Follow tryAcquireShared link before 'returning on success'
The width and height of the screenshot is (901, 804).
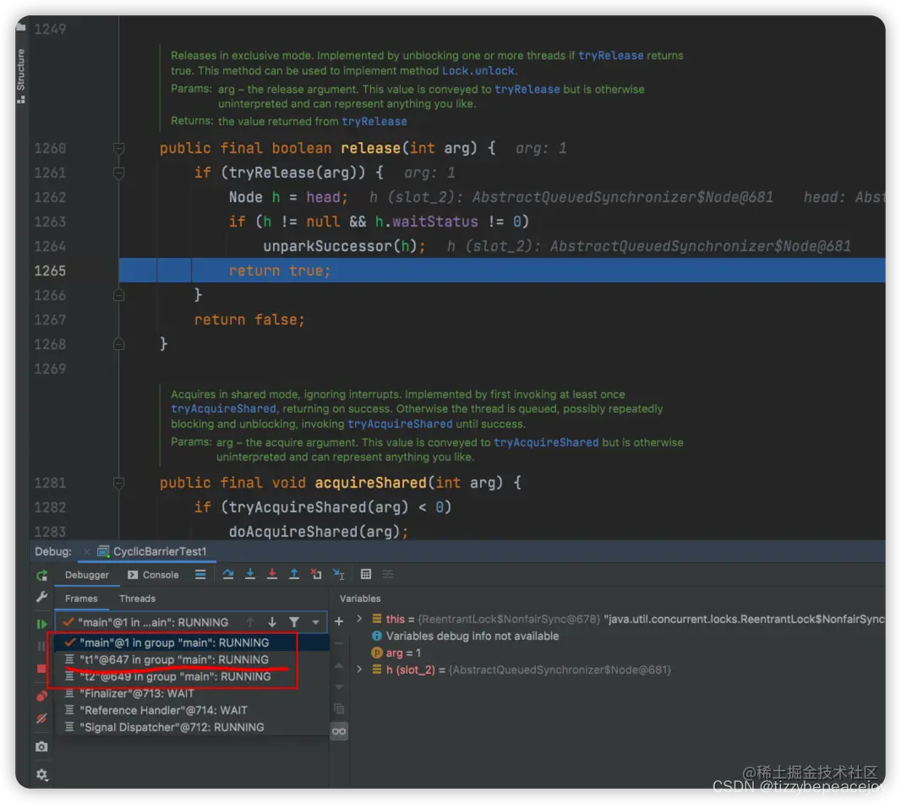(x=223, y=409)
